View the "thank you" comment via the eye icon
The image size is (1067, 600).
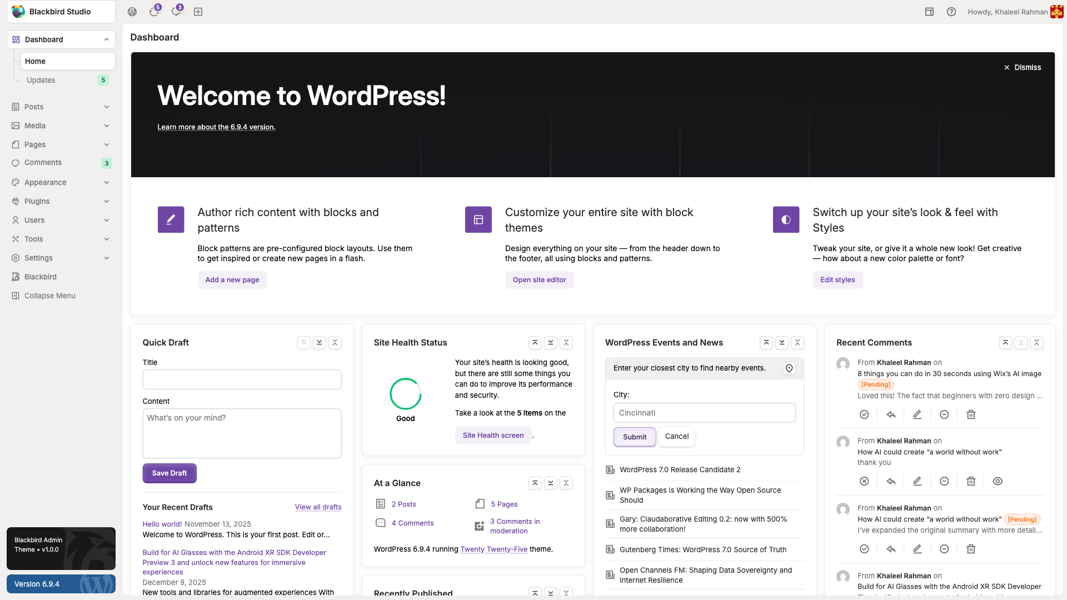[x=998, y=482]
